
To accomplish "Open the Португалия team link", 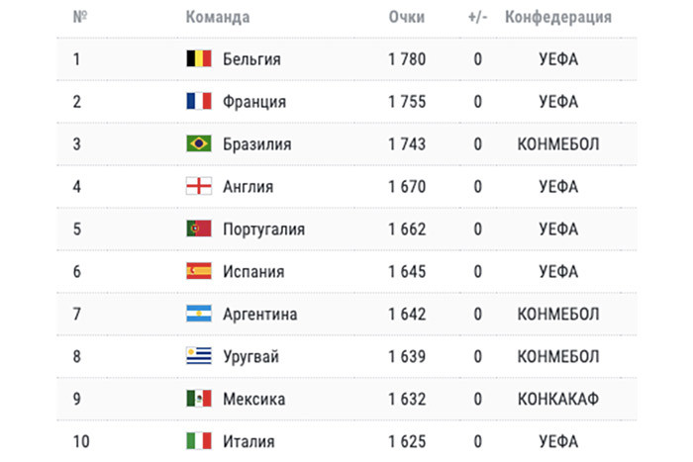I will click(x=264, y=230).
